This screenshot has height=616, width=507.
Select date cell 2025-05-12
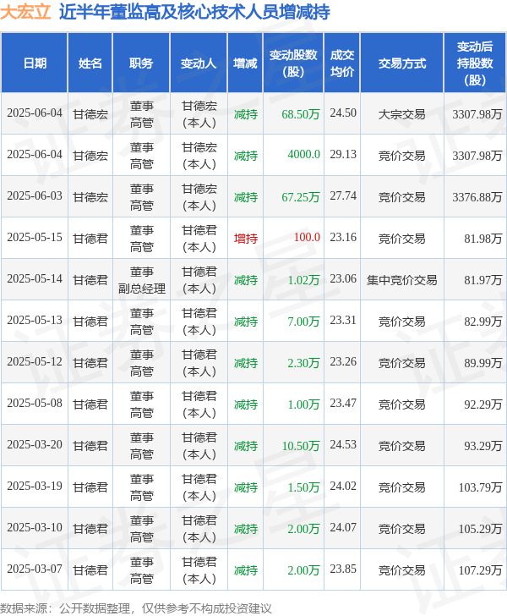point(35,361)
